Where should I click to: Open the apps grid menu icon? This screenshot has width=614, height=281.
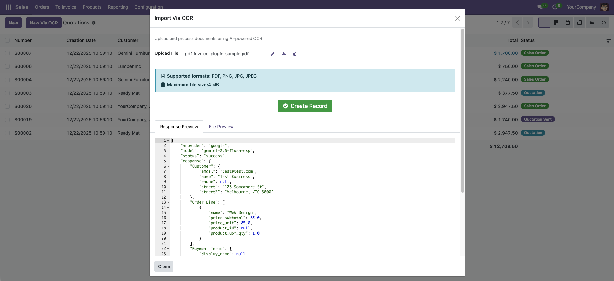tap(9, 7)
